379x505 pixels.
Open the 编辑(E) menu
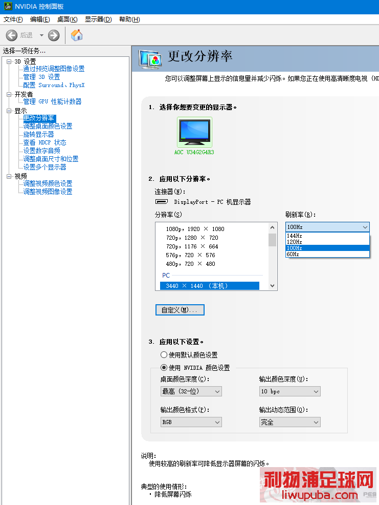[40, 19]
